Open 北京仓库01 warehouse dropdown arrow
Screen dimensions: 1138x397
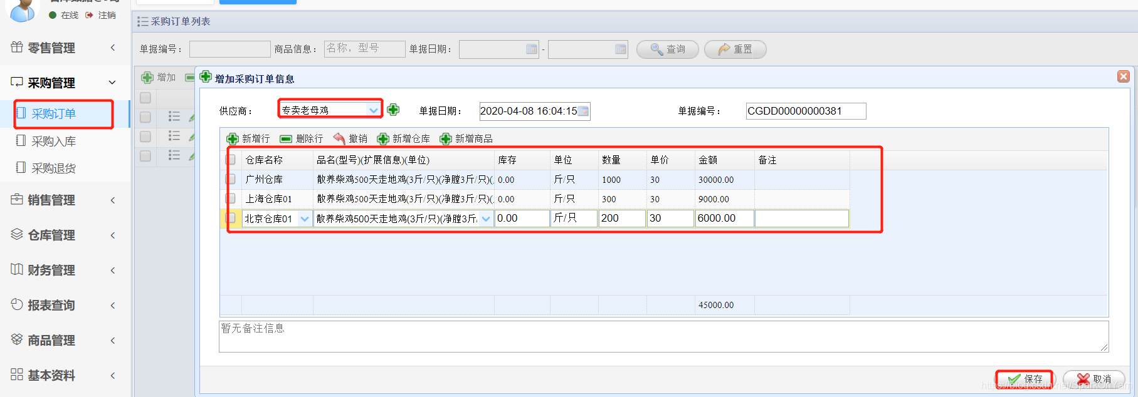305,219
